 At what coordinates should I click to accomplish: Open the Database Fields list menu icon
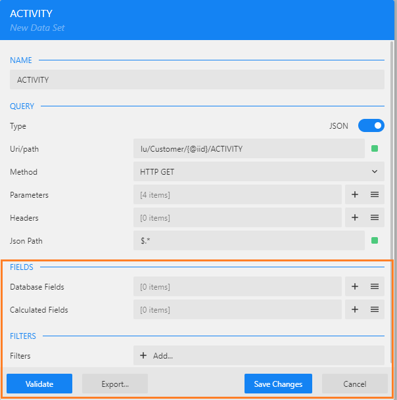tap(375, 286)
